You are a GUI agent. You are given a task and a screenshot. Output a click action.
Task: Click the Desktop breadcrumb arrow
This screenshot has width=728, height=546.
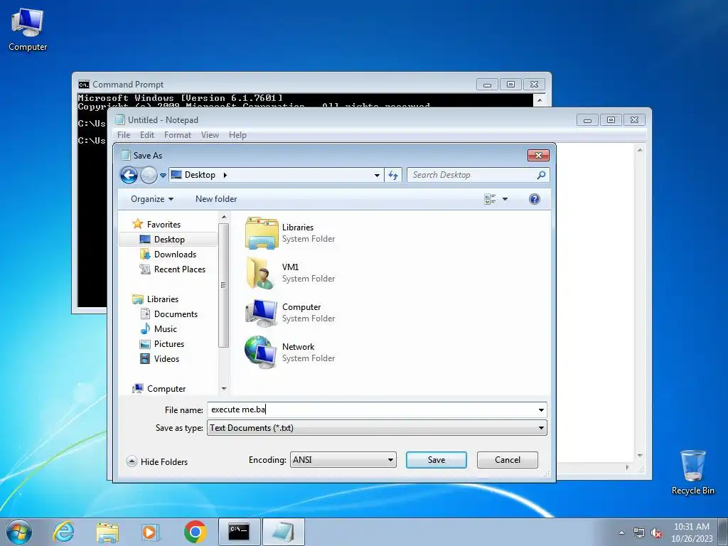225,175
